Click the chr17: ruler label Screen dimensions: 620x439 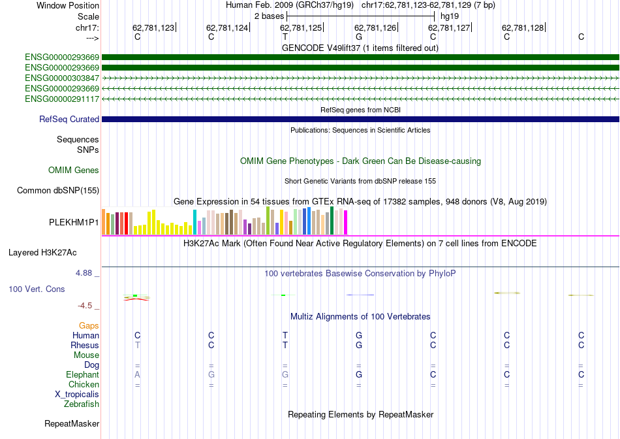(x=87, y=27)
